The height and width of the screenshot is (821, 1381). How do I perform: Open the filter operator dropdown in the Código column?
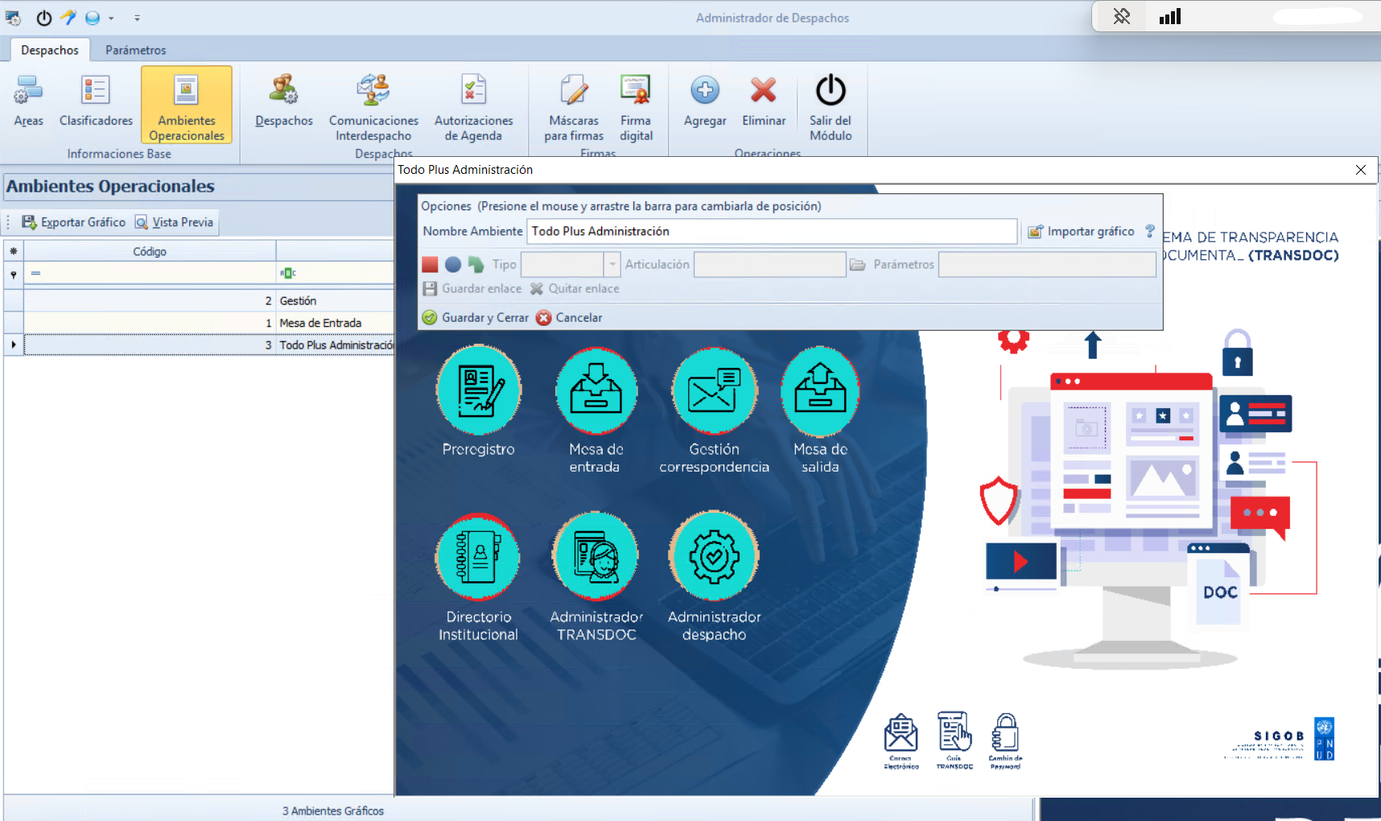pyautogui.click(x=35, y=274)
